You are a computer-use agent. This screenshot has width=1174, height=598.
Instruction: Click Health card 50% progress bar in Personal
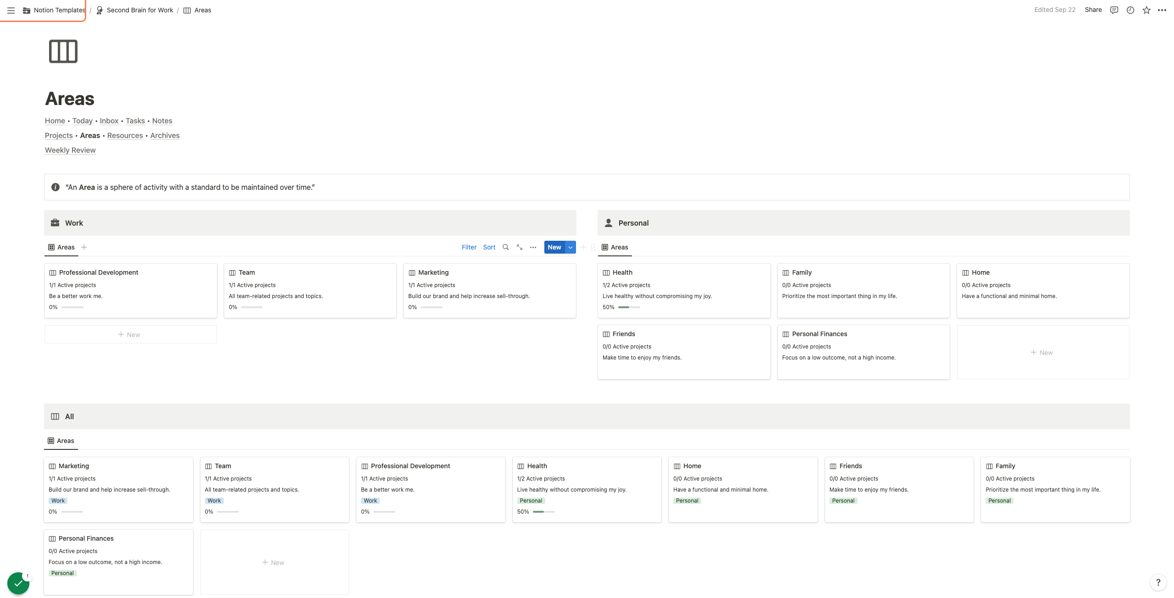[x=629, y=307]
